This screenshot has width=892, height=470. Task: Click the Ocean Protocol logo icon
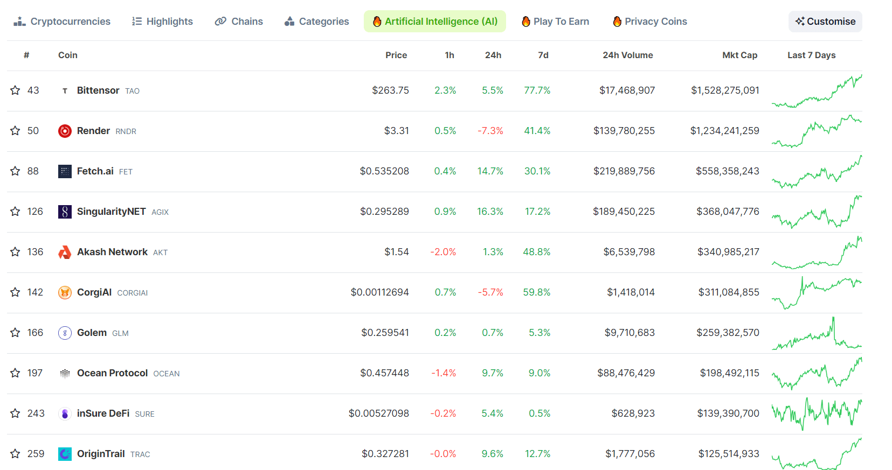click(65, 373)
